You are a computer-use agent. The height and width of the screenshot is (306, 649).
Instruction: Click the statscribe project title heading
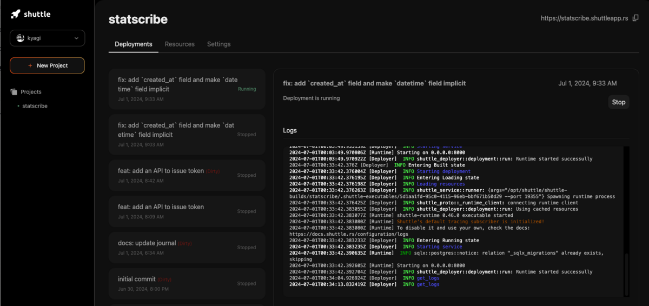tap(138, 19)
